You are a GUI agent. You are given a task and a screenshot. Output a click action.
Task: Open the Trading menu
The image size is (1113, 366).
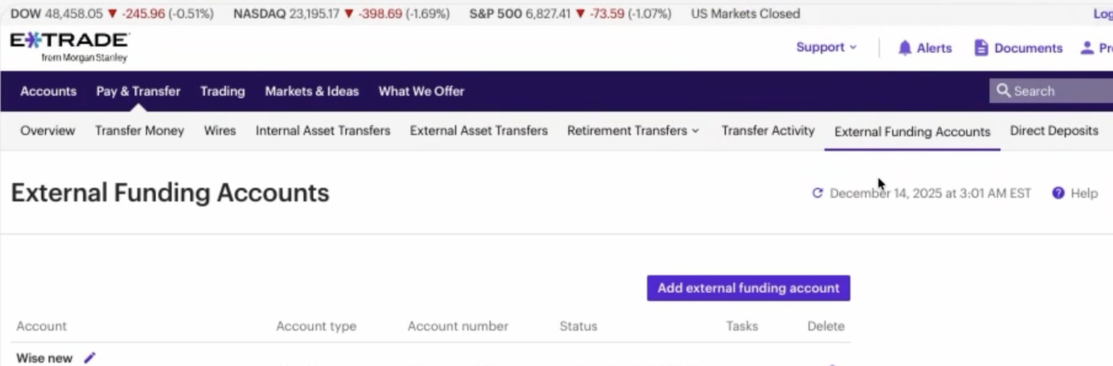coord(223,91)
